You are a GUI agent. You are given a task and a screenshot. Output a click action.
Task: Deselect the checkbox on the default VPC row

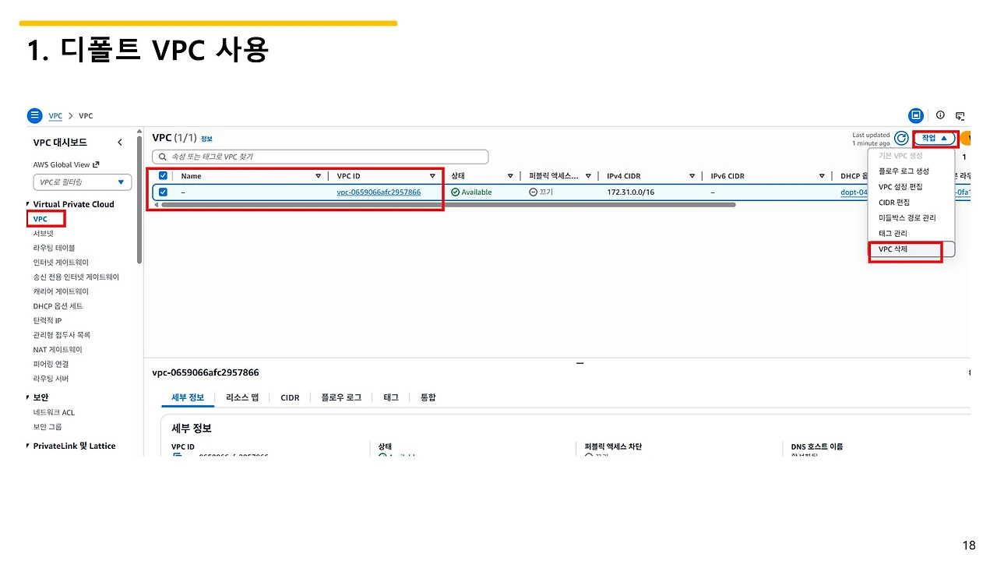(163, 192)
